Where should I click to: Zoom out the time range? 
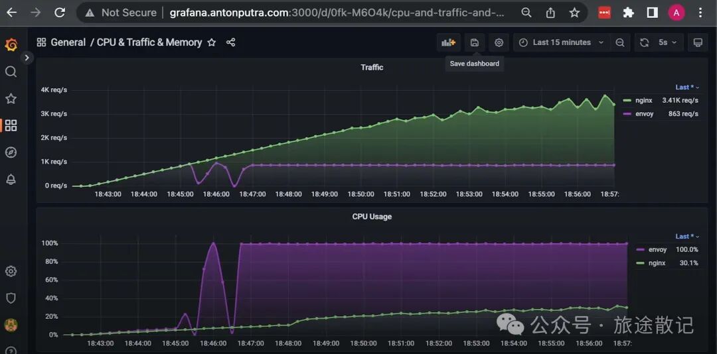click(x=620, y=42)
